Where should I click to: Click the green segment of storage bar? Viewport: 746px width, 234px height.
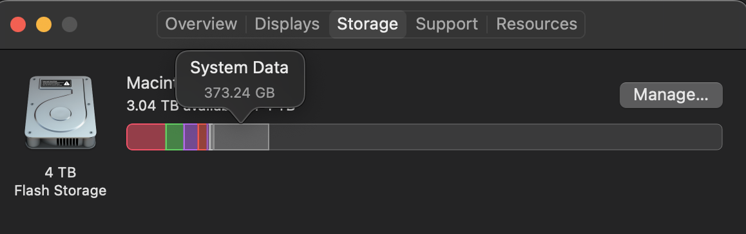tap(175, 137)
